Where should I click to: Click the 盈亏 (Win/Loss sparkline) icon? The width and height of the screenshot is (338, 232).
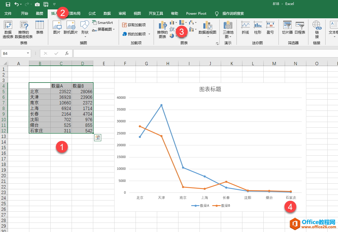(270, 27)
